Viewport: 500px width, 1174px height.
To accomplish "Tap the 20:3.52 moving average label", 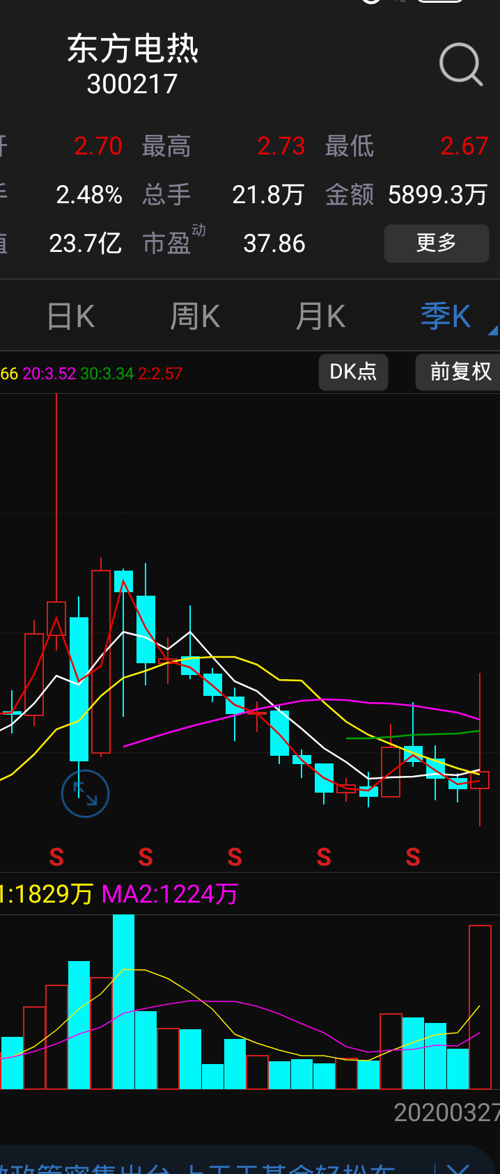I will coord(49,374).
